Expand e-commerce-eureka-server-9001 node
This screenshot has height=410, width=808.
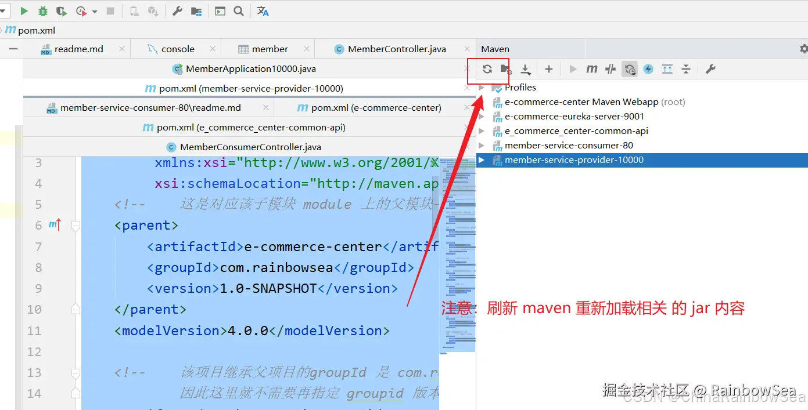coord(482,116)
